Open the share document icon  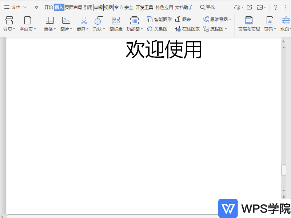(x=249, y=7)
